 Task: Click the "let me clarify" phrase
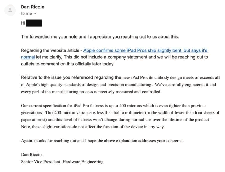point(49,57)
